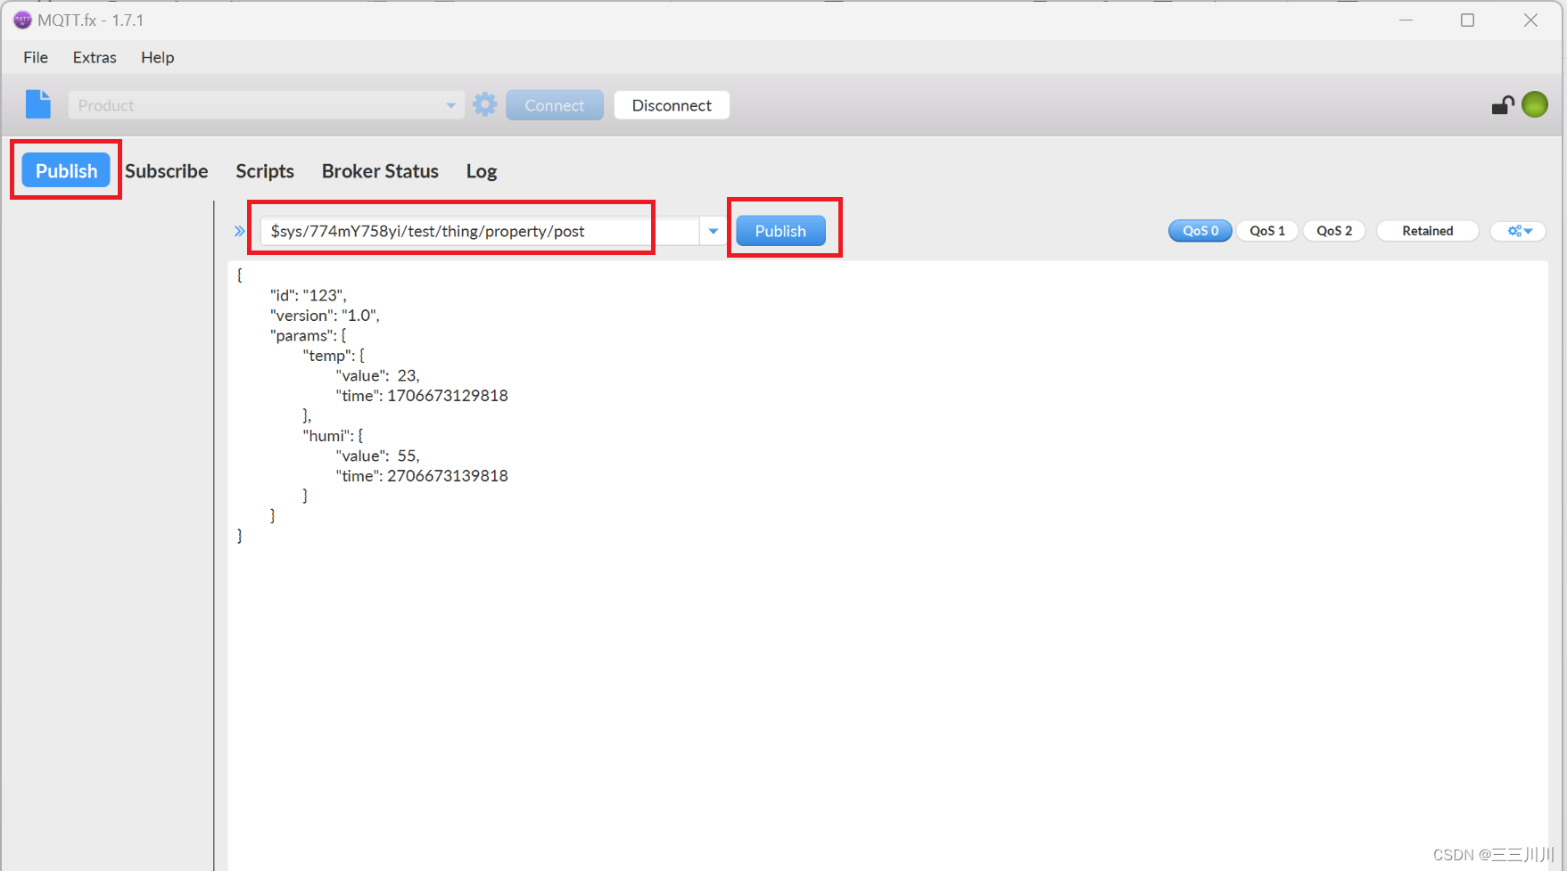Click the "value": 55 line
This screenshot has height=871, width=1567.
(377, 456)
